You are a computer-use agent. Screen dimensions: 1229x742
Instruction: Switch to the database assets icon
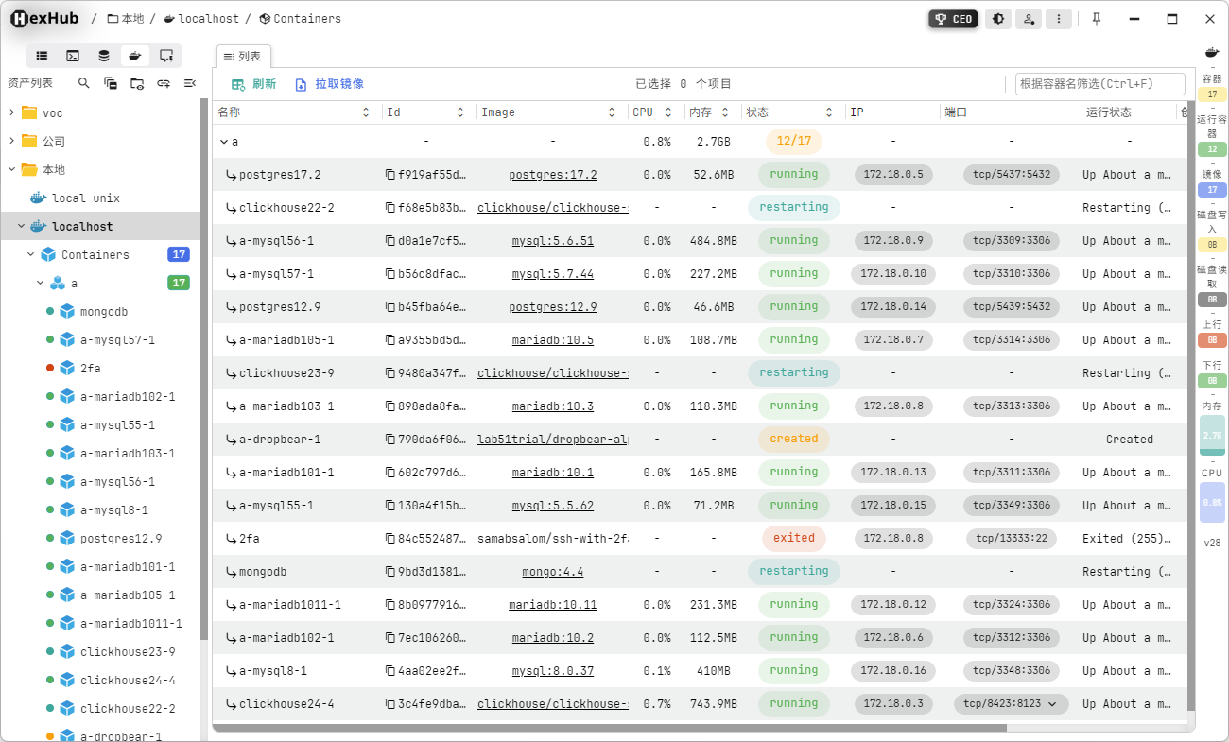click(x=104, y=56)
